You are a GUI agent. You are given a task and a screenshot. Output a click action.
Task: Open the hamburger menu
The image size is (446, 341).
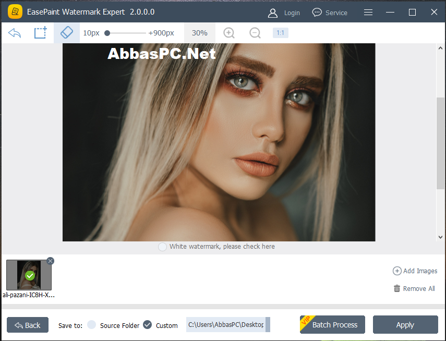tap(368, 12)
